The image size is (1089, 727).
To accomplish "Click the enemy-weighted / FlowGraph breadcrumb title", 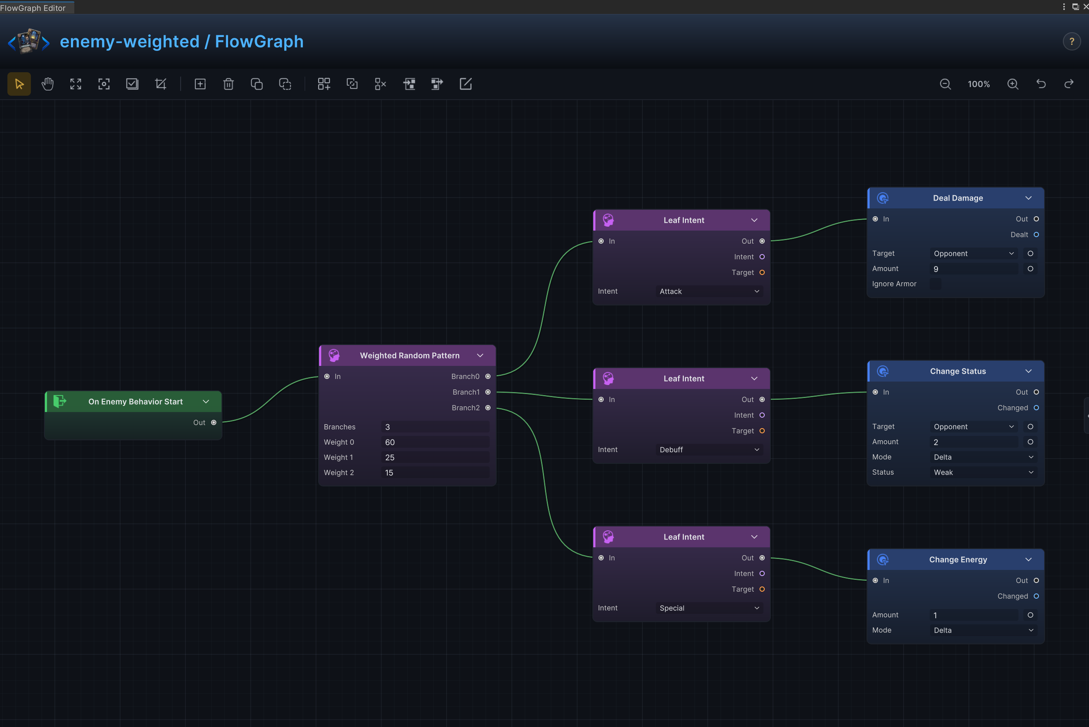I will point(182,41).
